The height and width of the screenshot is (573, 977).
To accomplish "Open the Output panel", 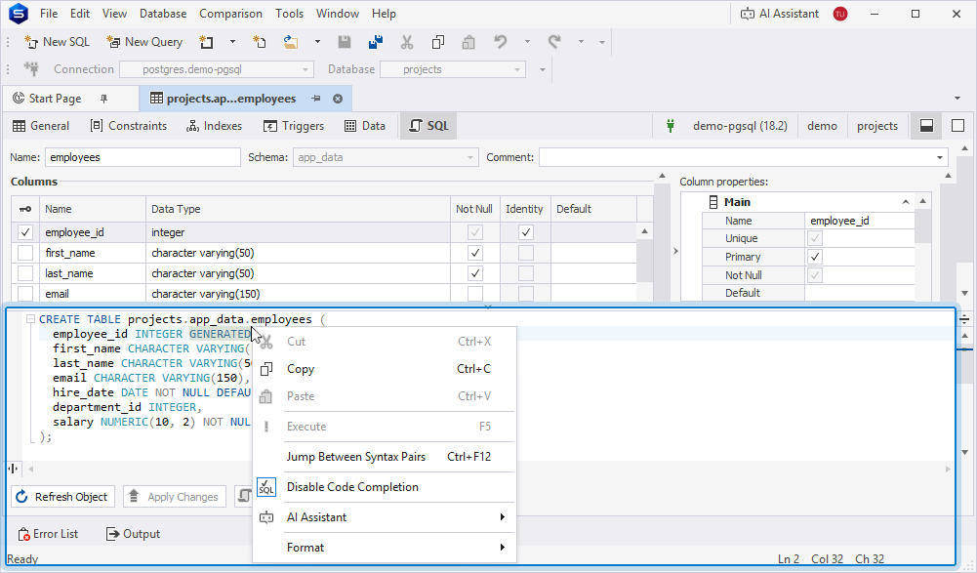I will pyautogui.click(x=133, y=534).
